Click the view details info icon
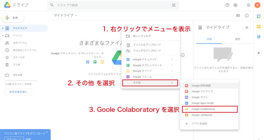The width and height of the screenshot is (264, 140). 246,15
